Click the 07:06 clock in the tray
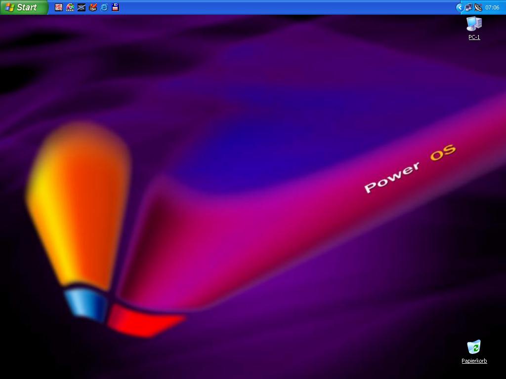 pos(492,7)
